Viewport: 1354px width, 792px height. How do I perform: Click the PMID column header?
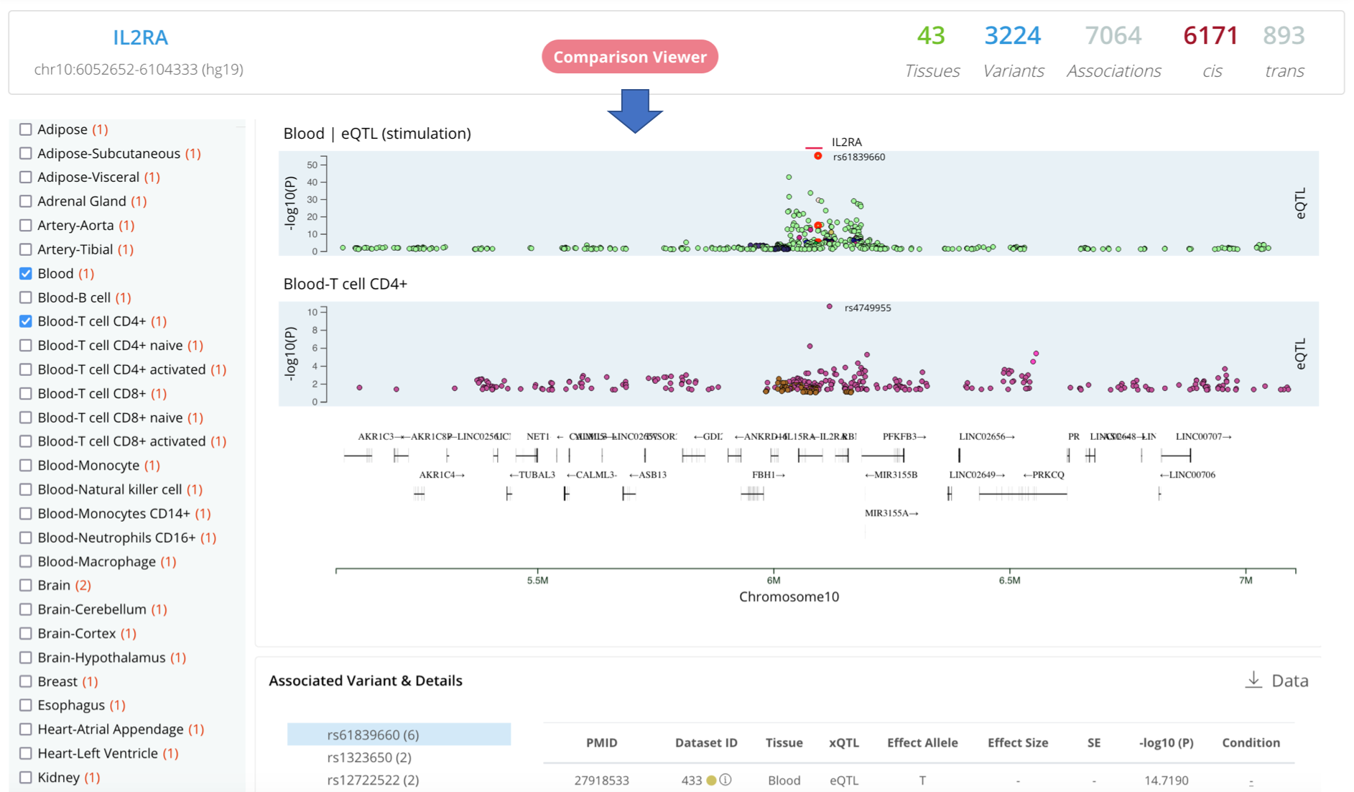[x=602, y=742]
